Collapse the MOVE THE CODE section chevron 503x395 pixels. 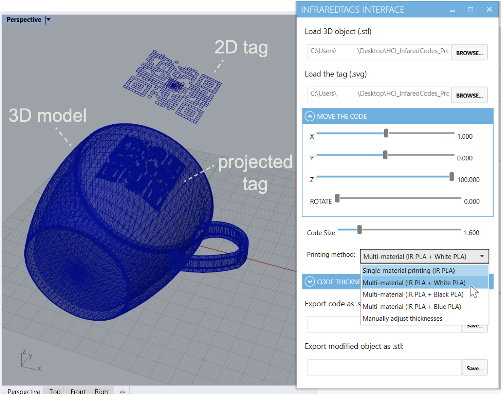[310, 116]
